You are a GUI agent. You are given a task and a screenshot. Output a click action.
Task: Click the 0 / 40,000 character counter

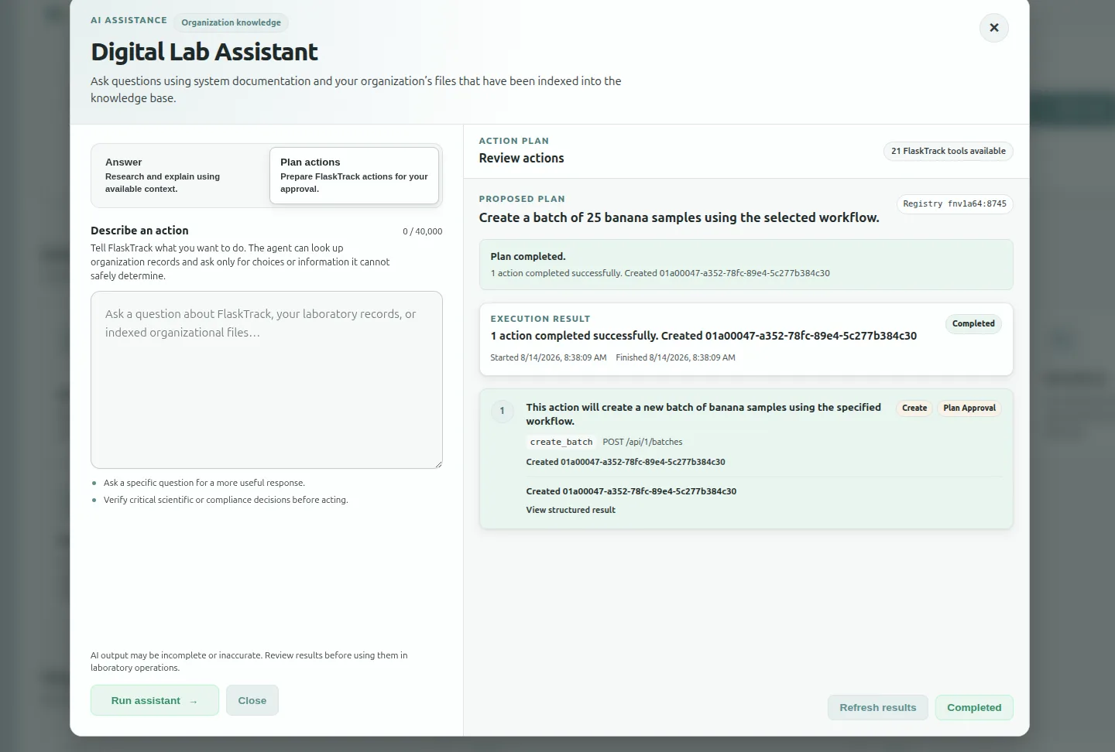point(423,231)
